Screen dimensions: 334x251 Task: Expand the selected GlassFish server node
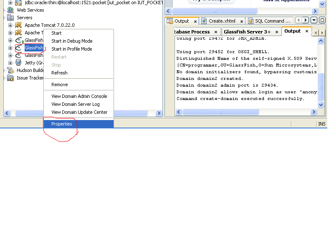(10, 48)
